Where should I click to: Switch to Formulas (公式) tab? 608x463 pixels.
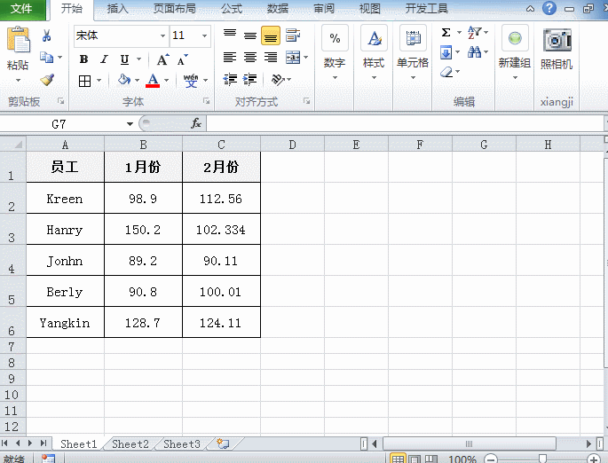click(x=232, y=8)
